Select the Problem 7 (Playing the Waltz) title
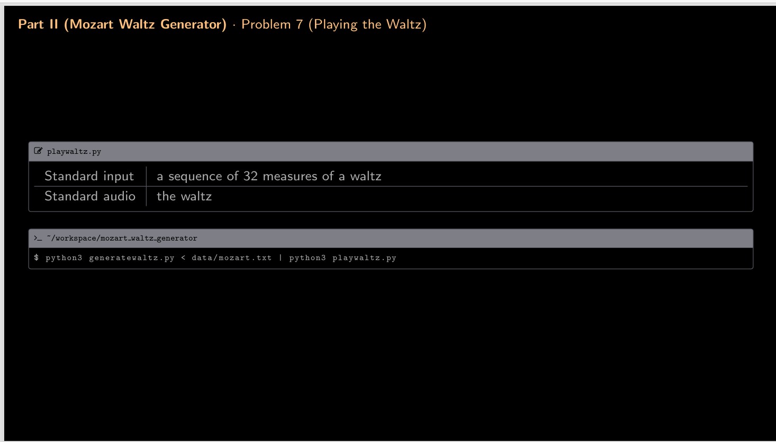The width and height of the screenshot is (776, 442). (x=335, y=24)
